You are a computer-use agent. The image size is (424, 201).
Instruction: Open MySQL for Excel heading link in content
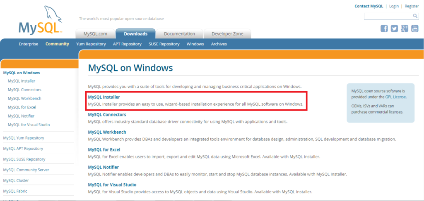tap(104, 149)
